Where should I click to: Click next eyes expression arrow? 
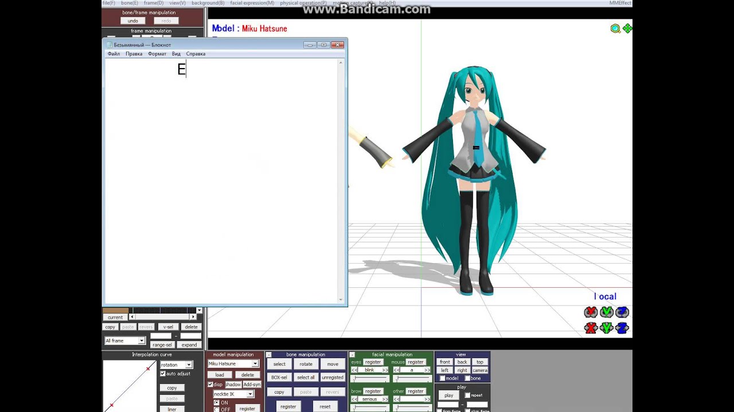385,370
